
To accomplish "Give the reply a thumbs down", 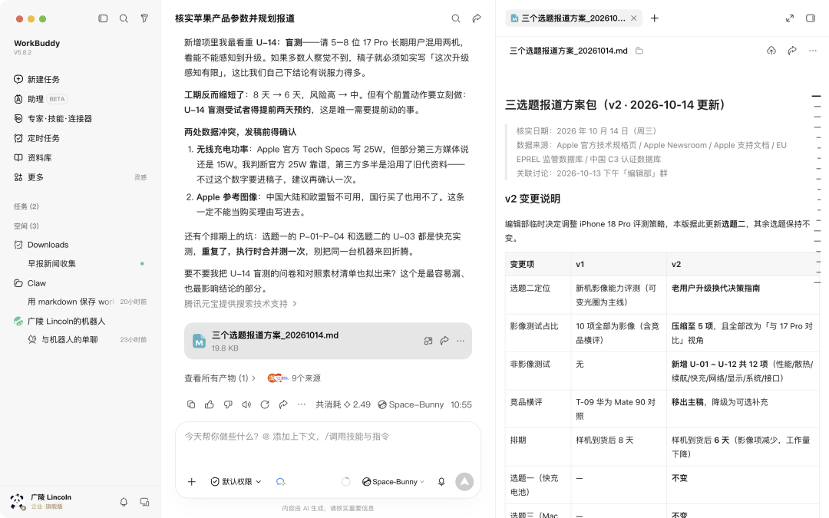I will coord(228,404).
